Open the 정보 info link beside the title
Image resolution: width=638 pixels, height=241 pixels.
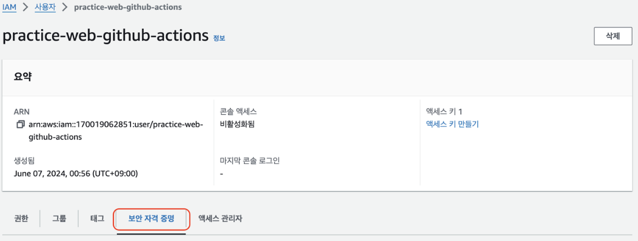coord(219,38)
